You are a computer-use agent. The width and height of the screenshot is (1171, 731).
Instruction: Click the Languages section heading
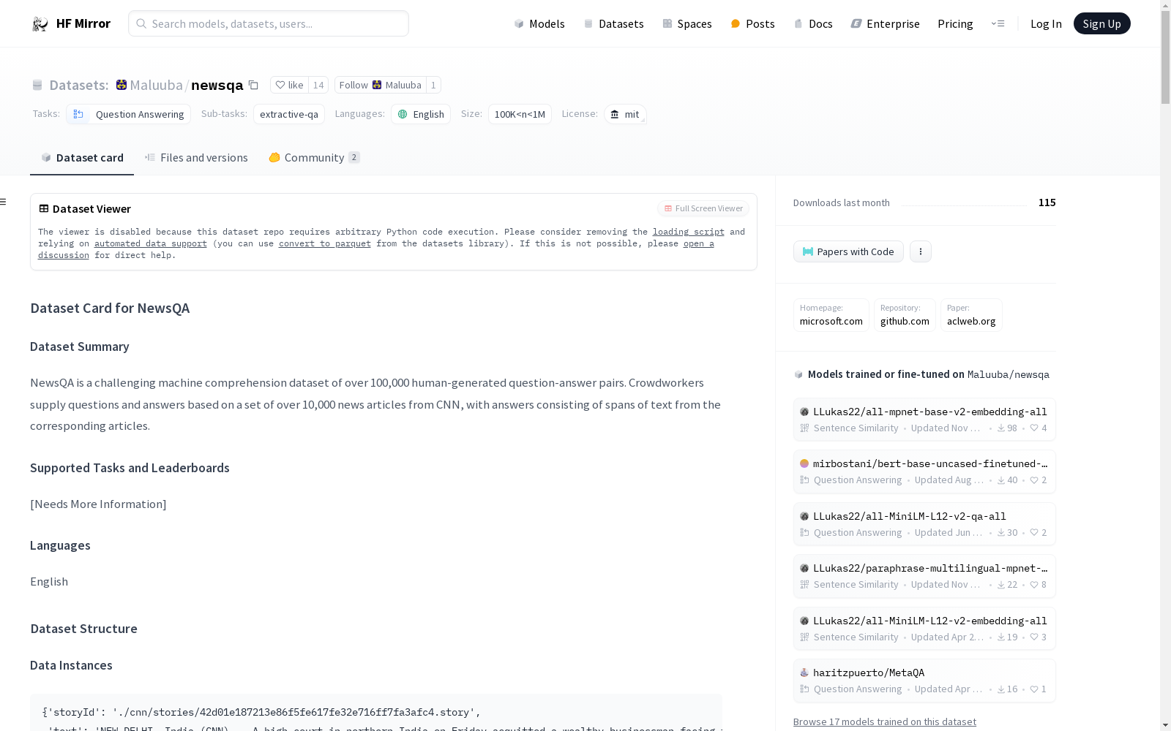[x=60, y=545]
